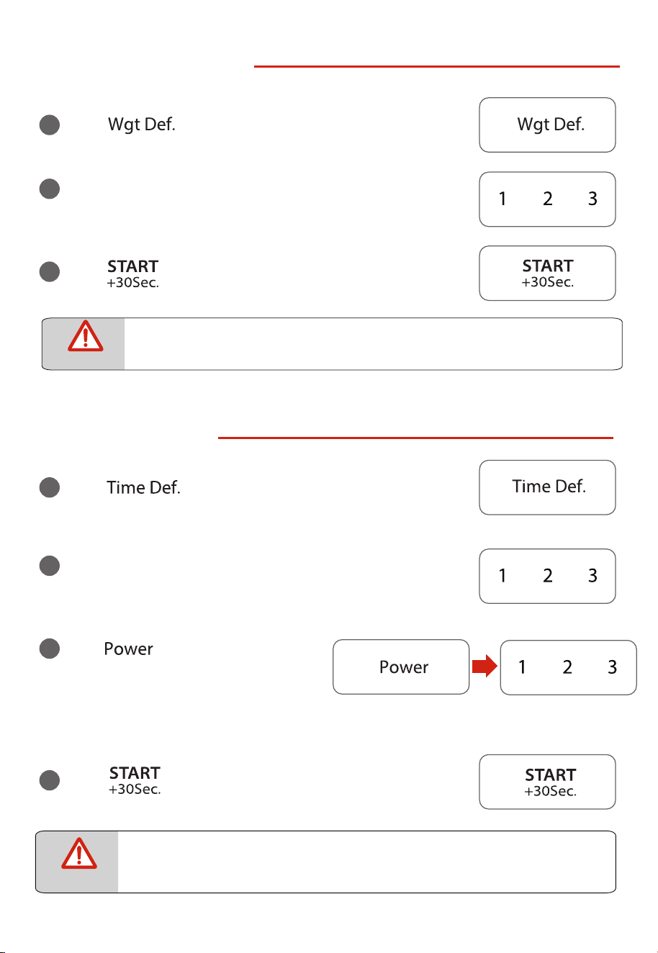
Task: Tap digit 1 in keypad after red arrow
Action: [522, 667]
